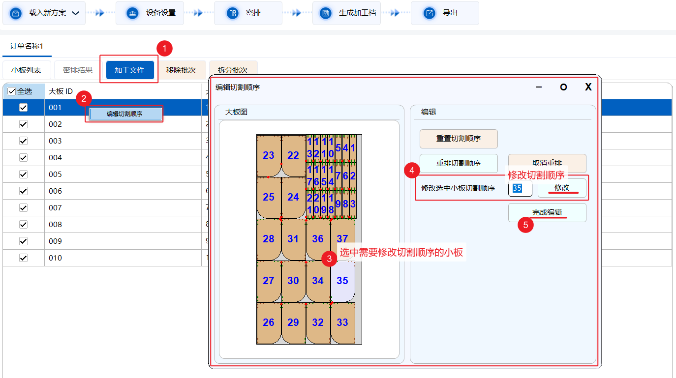Viewport: 676px width, 378px height.
Task: Switch to the 小板列表 tab
Action: [26, 70]
